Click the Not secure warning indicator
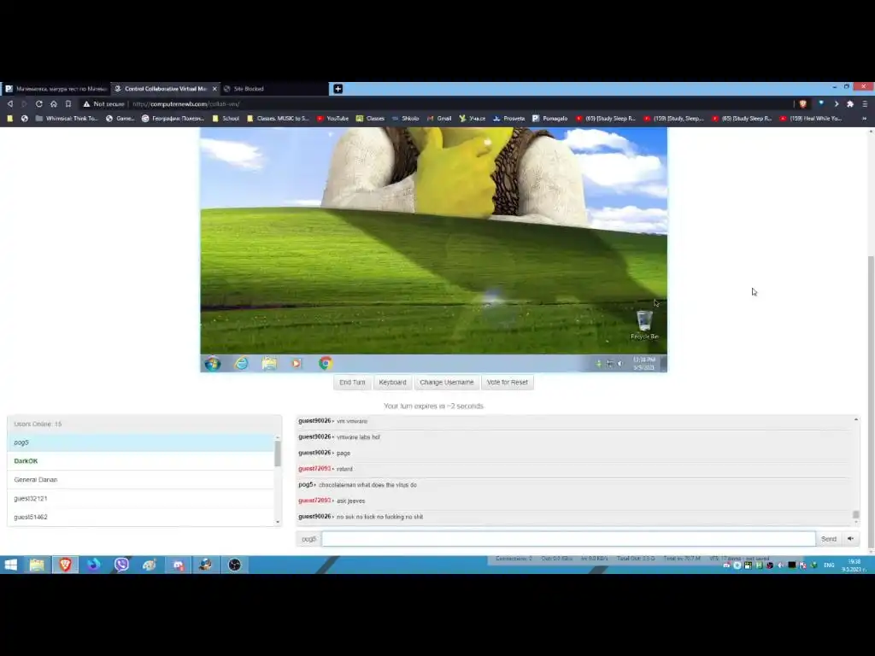 103,103
